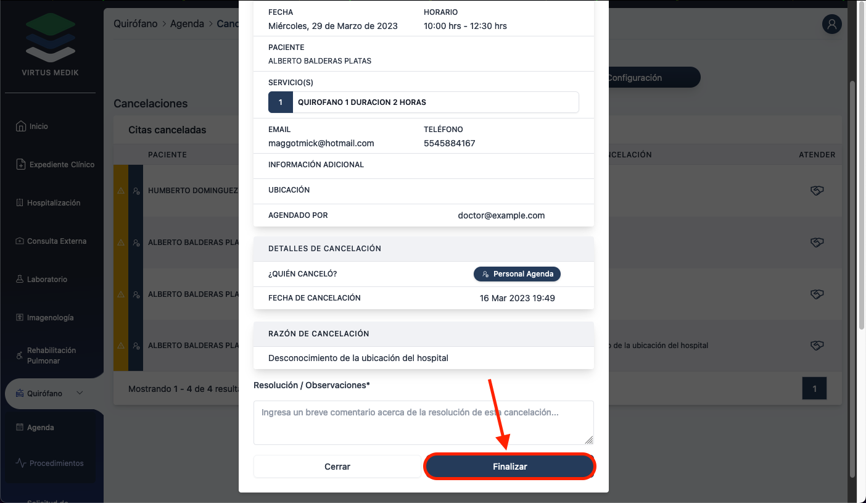This screenshot has width=866, height=503.
Task: Open Rehabilitación Pulmonar section
Action: point(51,355)
